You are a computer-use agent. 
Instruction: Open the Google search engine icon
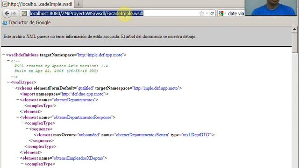point(221,14)
